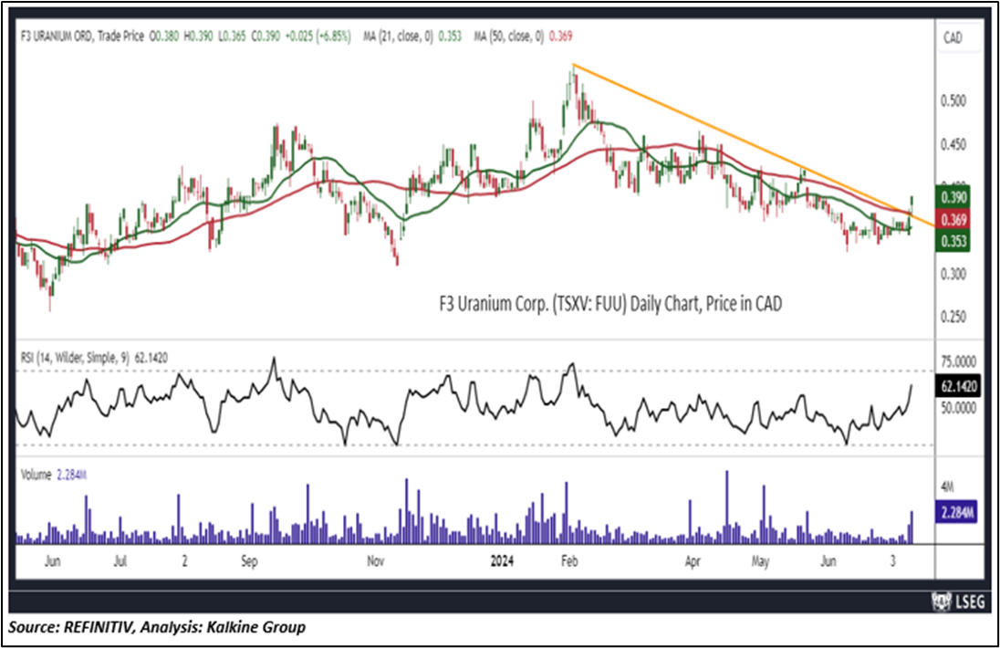
Task: Select the green 0.353 price axis label
Action: point(953,241)
